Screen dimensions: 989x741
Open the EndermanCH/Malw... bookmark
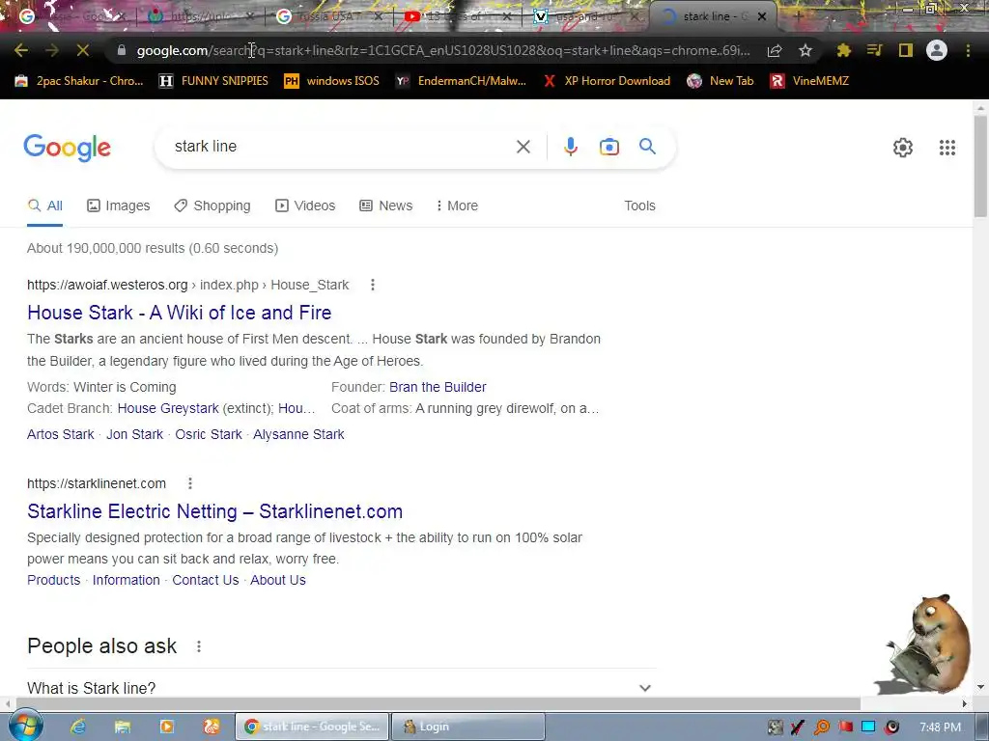[461, 81]
